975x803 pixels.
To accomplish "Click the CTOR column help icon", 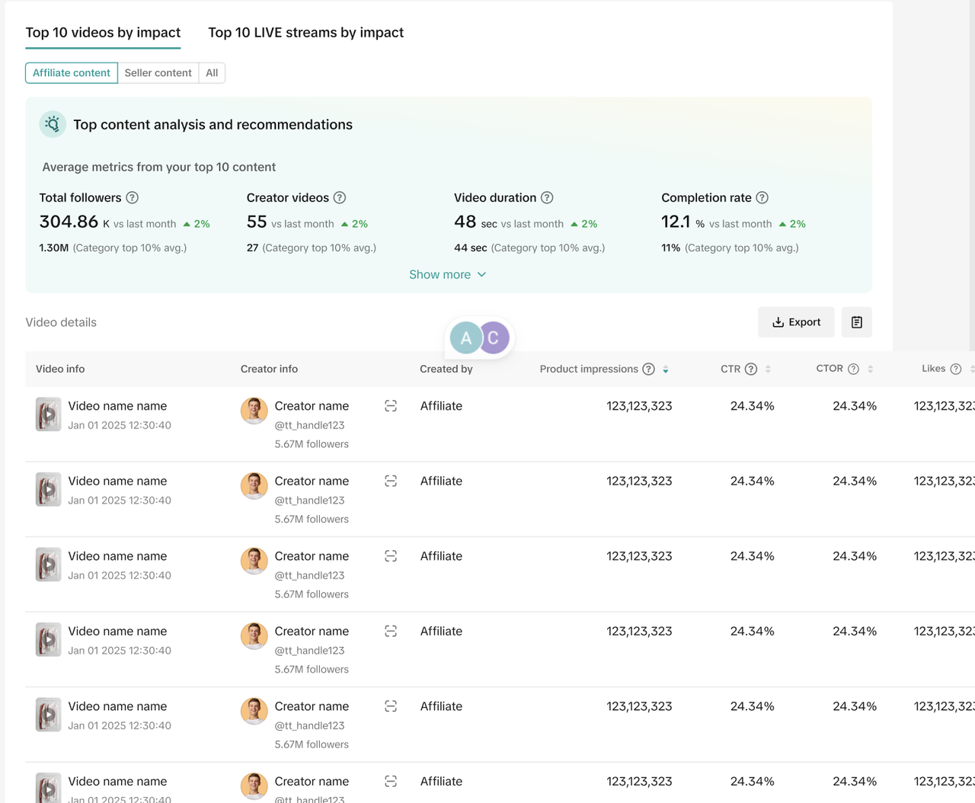I will coord(853,370).
